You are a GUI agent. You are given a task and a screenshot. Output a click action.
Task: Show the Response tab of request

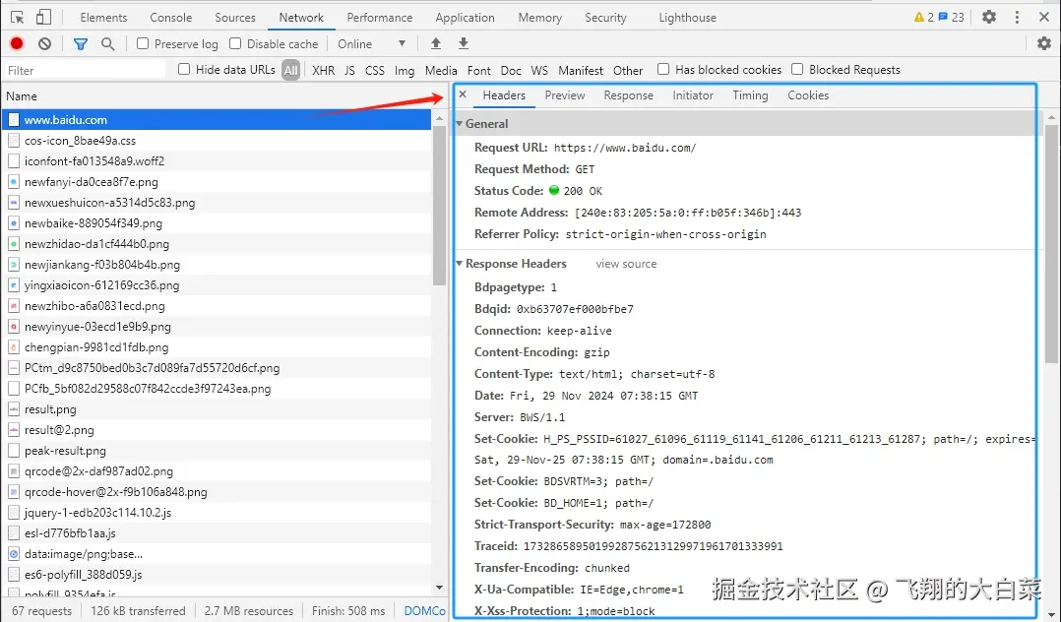click(629, 95)
